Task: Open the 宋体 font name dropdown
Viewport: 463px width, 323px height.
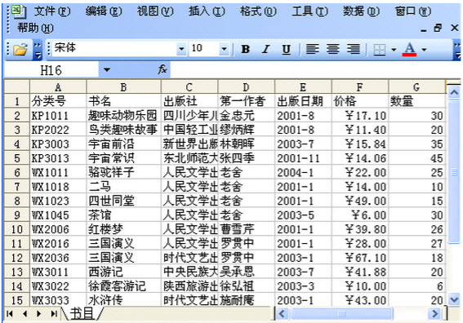Action: [x=181, y=49]
